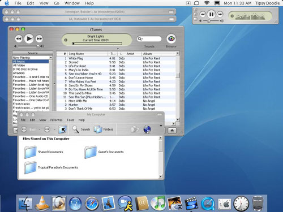Sort by the Album column header
The height and width of the screenshot is (212, 283).
click(x=158, y=54)
